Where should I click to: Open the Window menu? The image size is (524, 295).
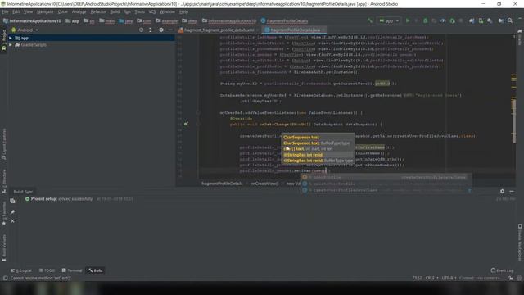[x=167, y=11]
